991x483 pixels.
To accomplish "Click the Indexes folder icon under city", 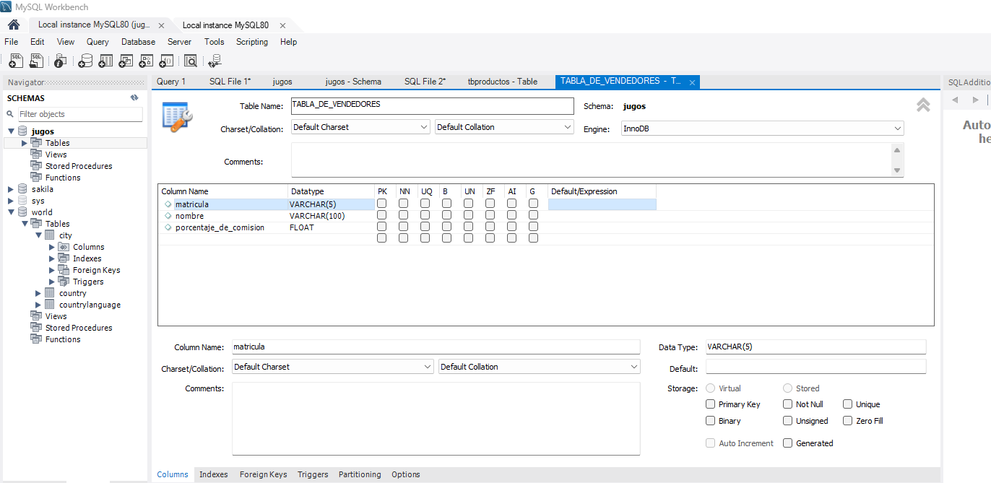I will (64, 258).
